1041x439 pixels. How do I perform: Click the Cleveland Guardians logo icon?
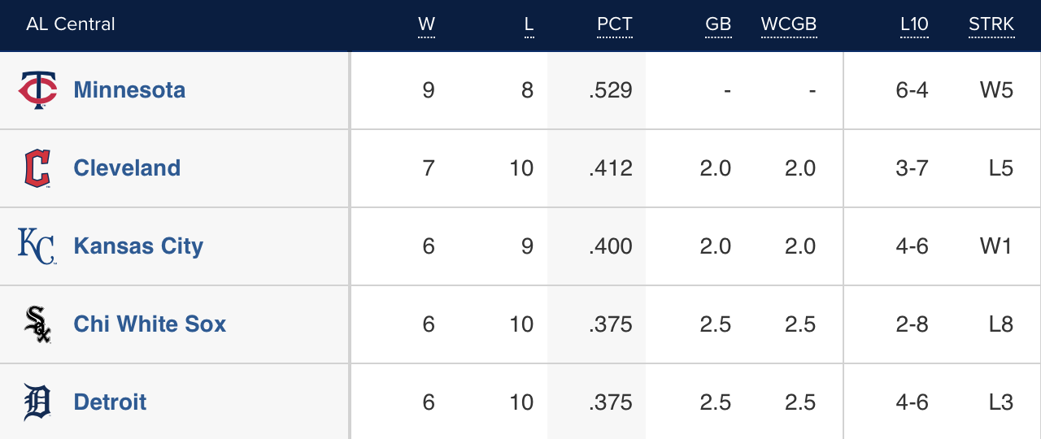point(37,168)
